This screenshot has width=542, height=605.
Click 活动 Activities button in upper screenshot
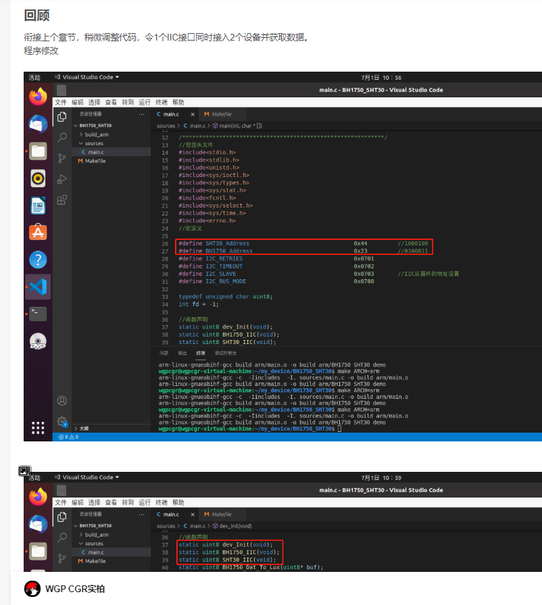tap(34, 78)
